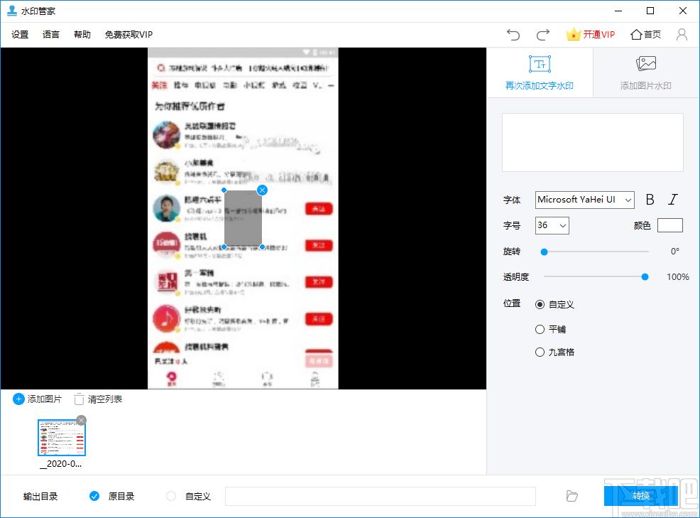Viewport: 700px width, 518px height.
Task: Toggle italic I formatting
Action: click(673, 200)
